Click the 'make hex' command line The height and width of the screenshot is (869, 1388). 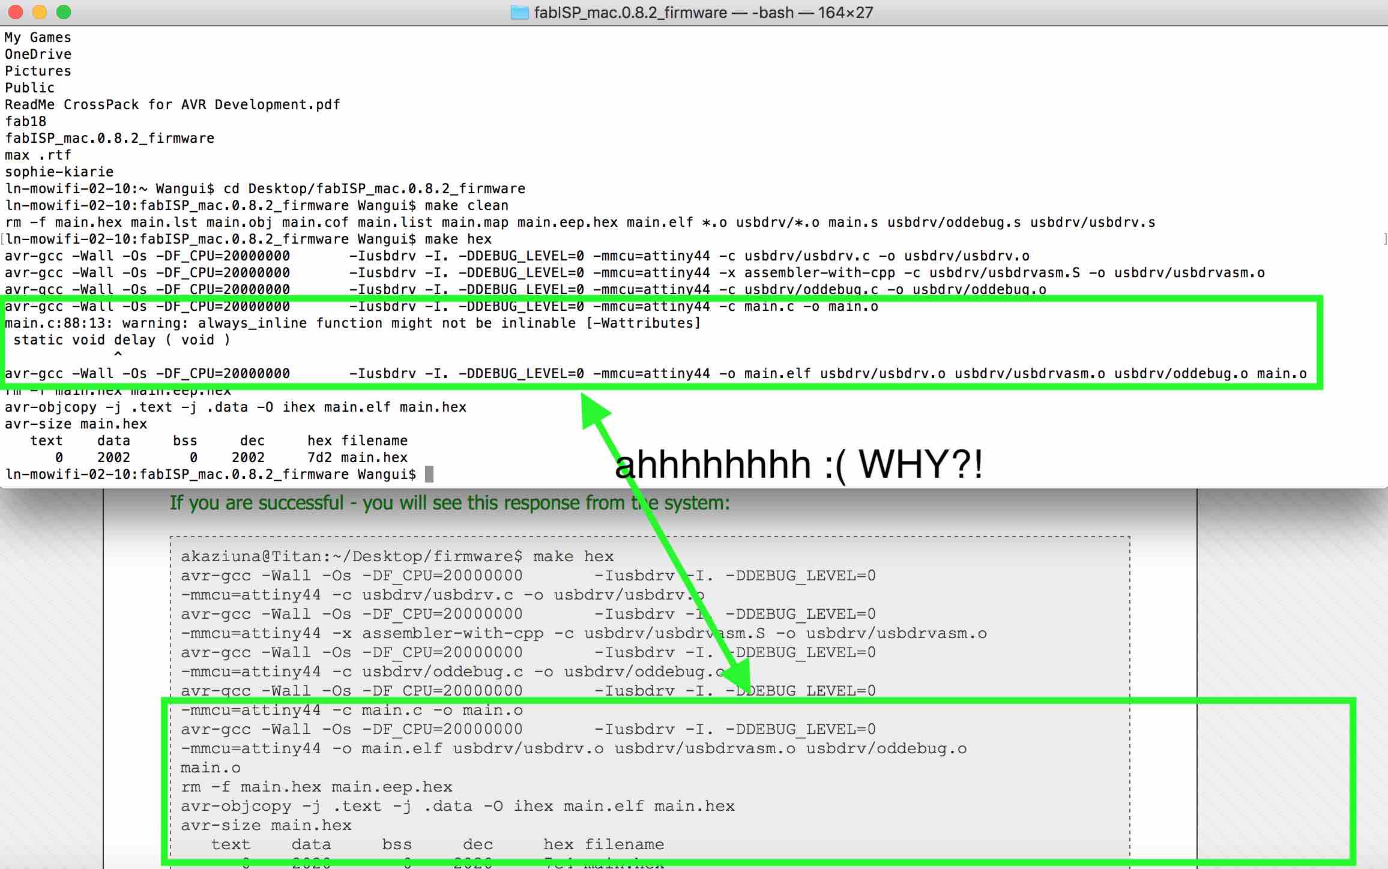click(x=457, y=239)
